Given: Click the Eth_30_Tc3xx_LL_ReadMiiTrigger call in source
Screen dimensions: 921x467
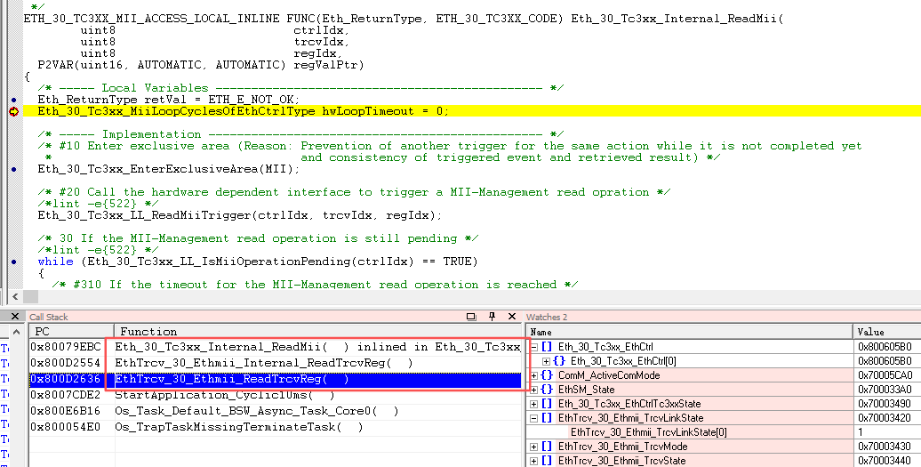Looking at the screenshot, I should (x=240, y=215).
